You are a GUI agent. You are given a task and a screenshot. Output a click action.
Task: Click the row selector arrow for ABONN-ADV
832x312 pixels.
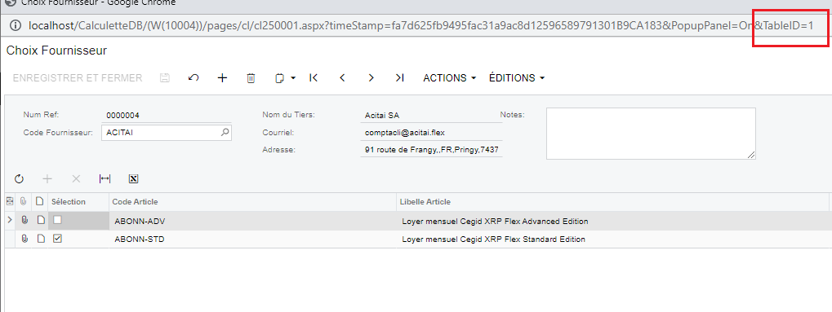coord(9,221)
